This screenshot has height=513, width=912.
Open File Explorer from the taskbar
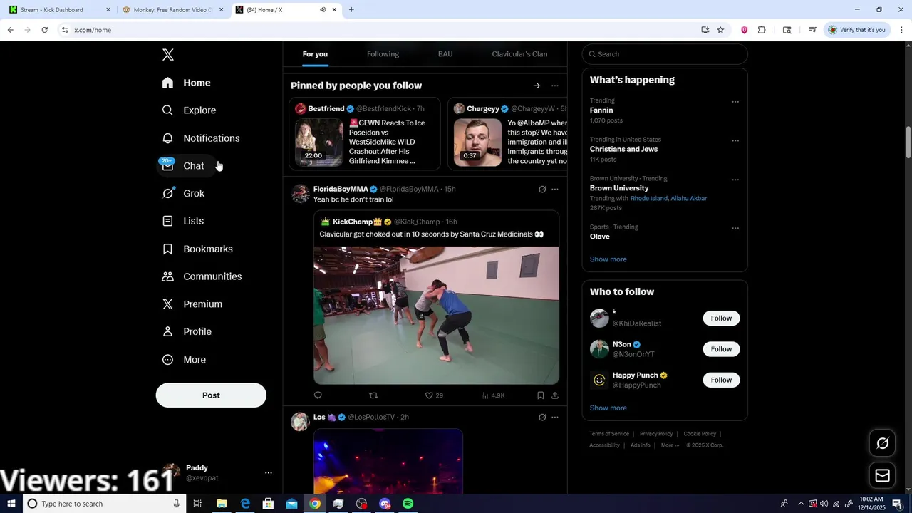point(222,504)
